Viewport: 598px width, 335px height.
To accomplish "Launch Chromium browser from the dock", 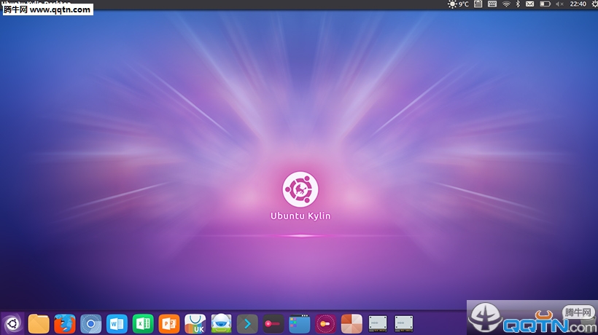I will (x=90, y=323).
